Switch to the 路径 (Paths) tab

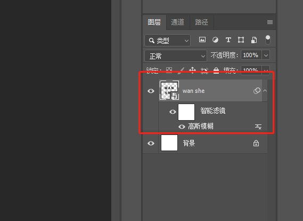pos(201,22)
